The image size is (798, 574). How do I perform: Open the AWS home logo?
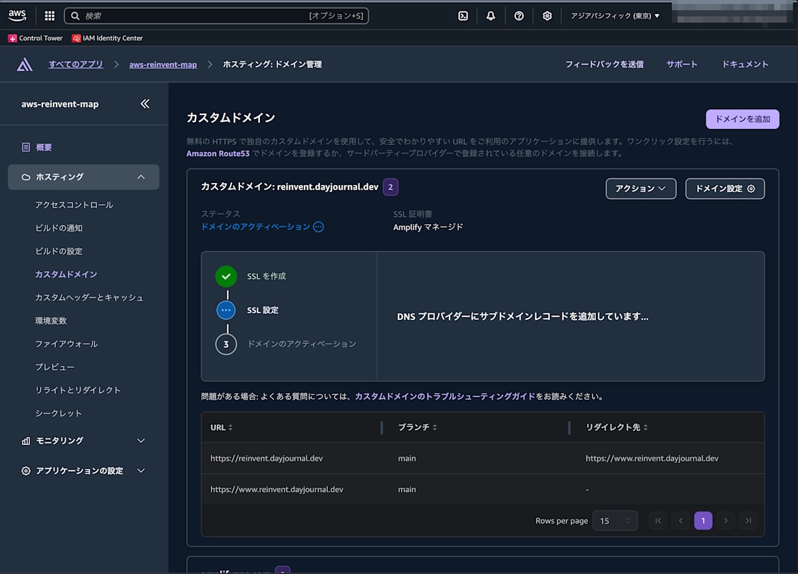pyautogui.click(x=17, y=15)
